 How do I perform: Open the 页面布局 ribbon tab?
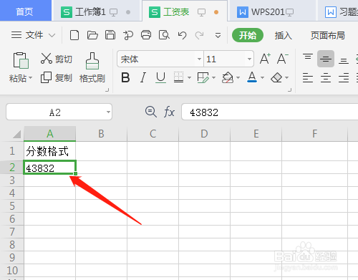[x=328, y=35]
